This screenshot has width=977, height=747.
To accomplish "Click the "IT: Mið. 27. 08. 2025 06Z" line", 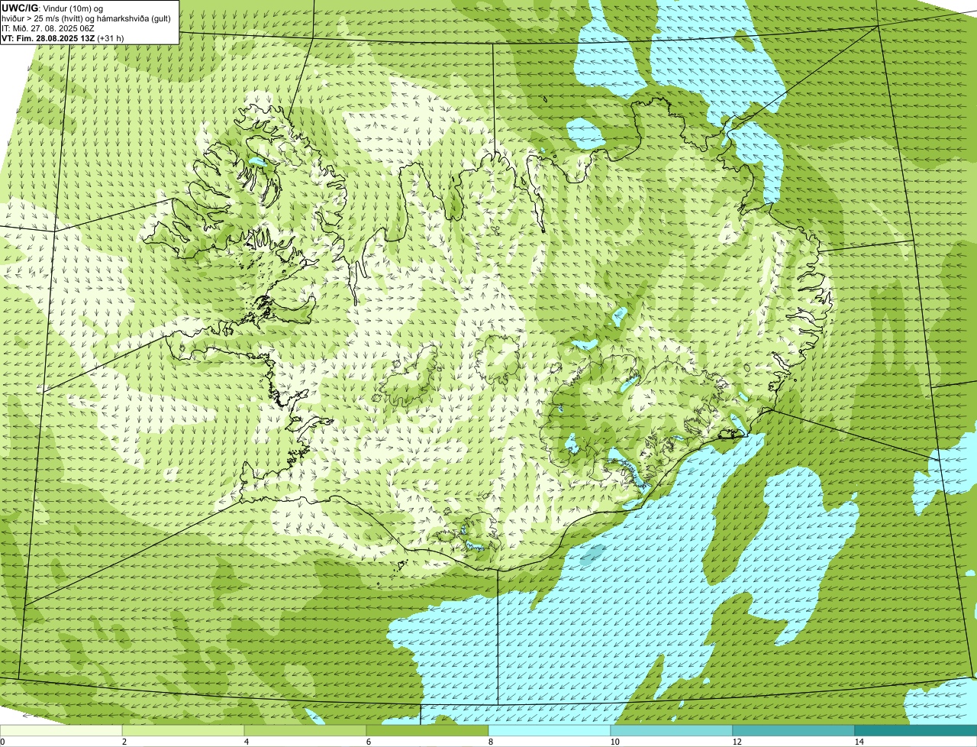I will (x=48, y=28).
